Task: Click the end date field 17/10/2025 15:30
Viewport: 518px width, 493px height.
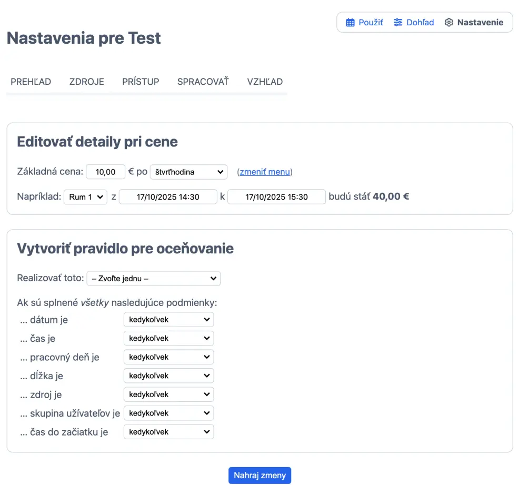Action: 276,197
